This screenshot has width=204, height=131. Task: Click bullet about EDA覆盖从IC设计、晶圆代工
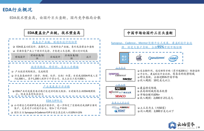click(x=55, y=47)
